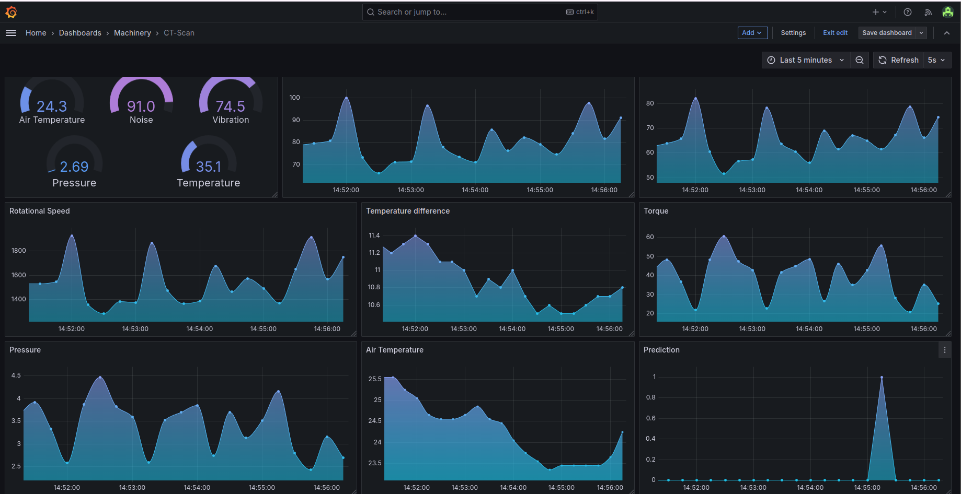
Task: Navigate to Machinery breadcrumb folder
Action: pyautogui.click(x=132, y=33)
